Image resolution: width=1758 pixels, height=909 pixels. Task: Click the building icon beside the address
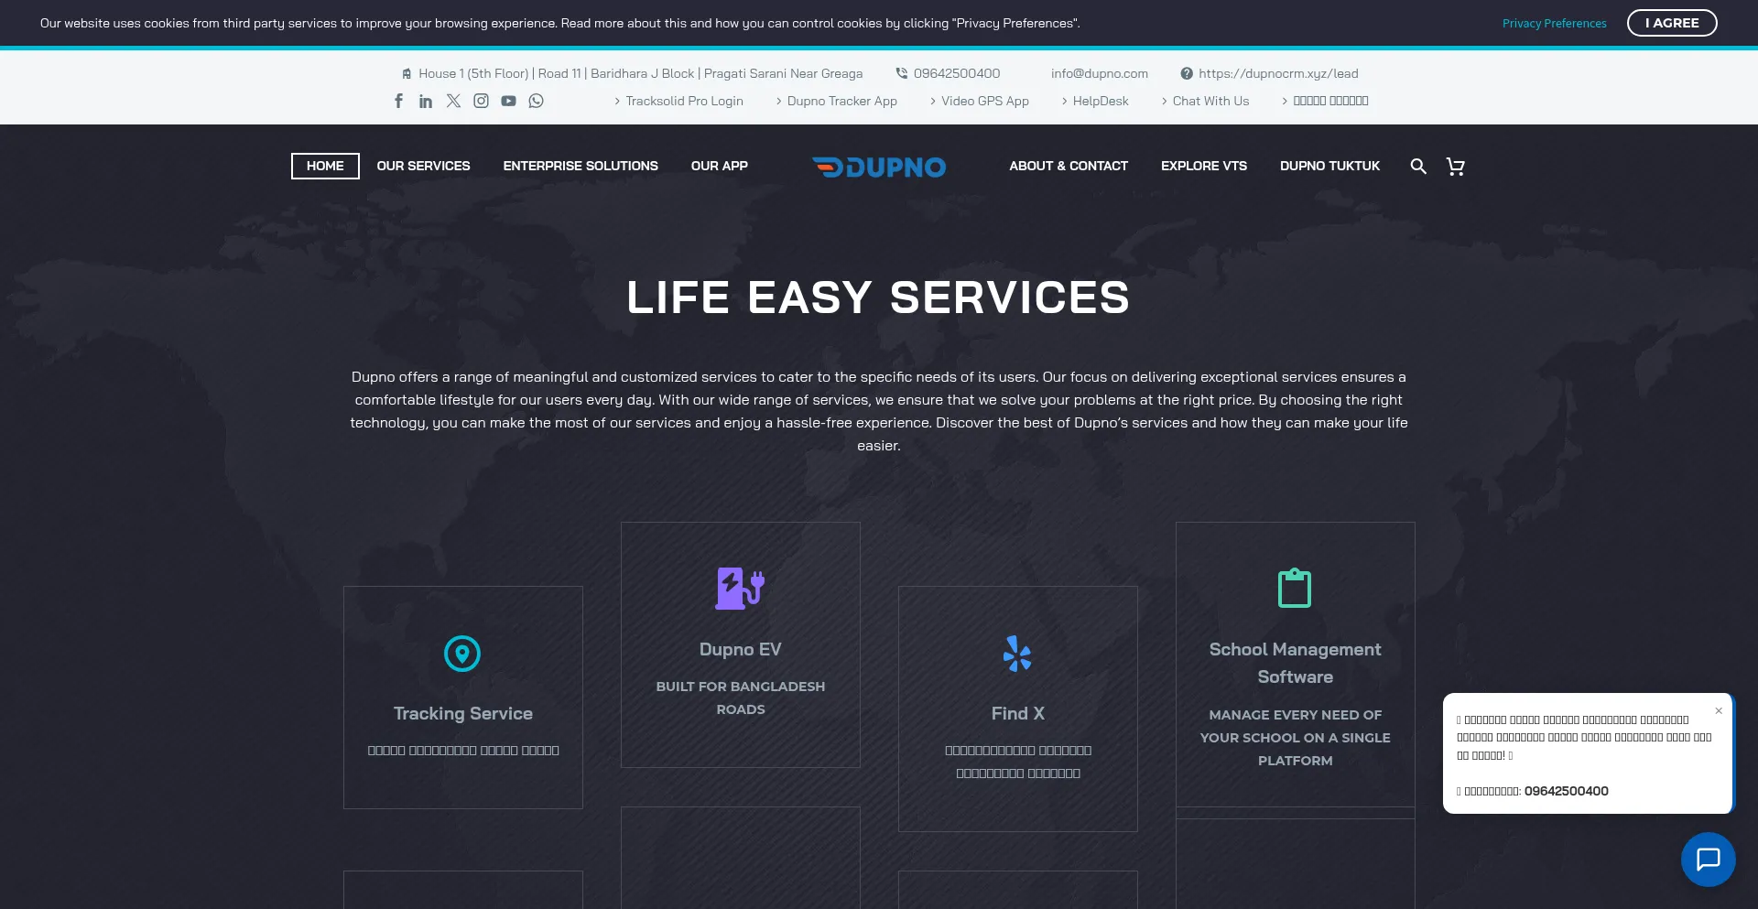point(407,73)
